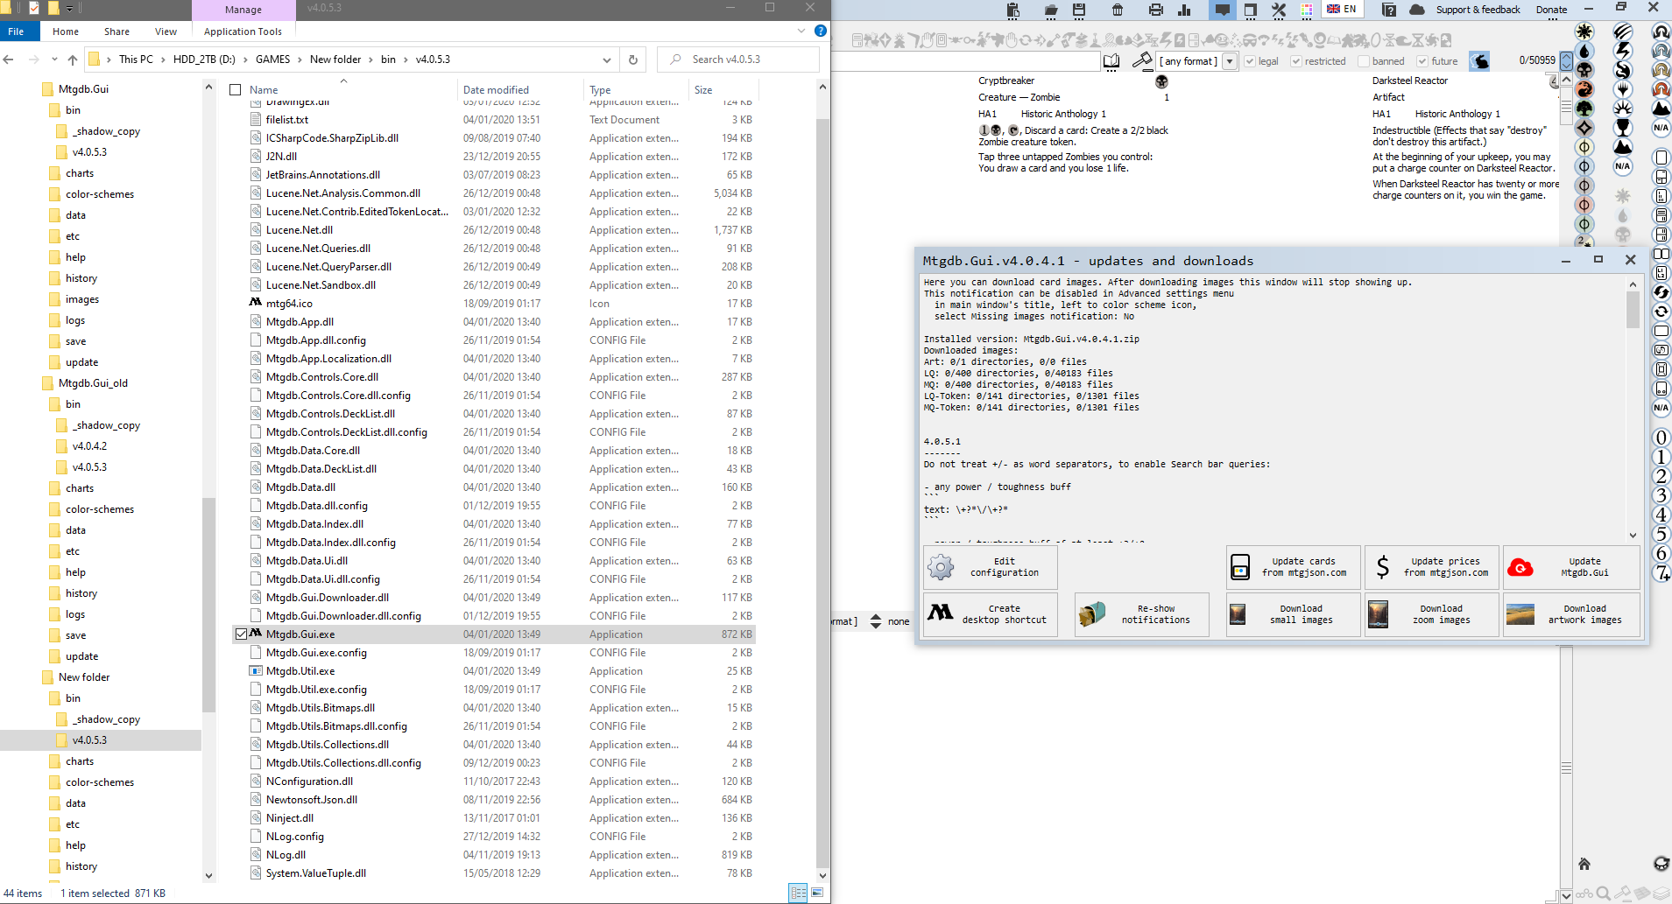1672x904 pixels.
Task: Open the any format dropdown
Action: (1230, 61)
